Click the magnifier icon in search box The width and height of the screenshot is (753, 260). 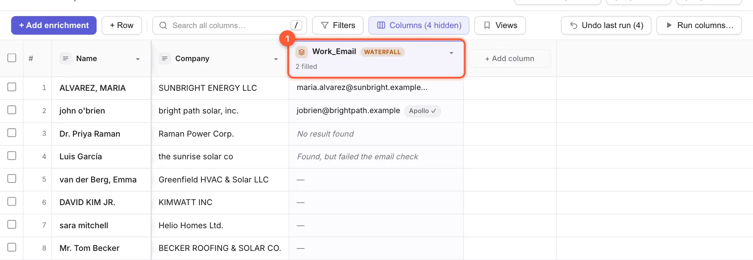163,26
